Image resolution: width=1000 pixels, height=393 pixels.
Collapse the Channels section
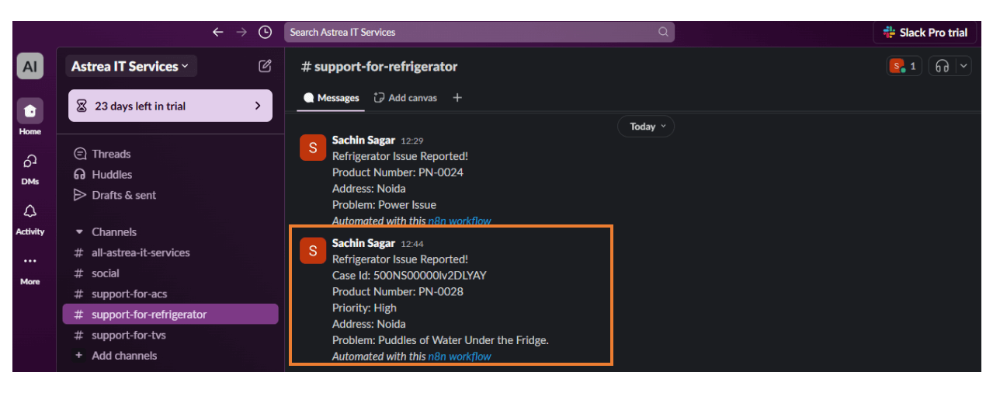tap(79, 232)
